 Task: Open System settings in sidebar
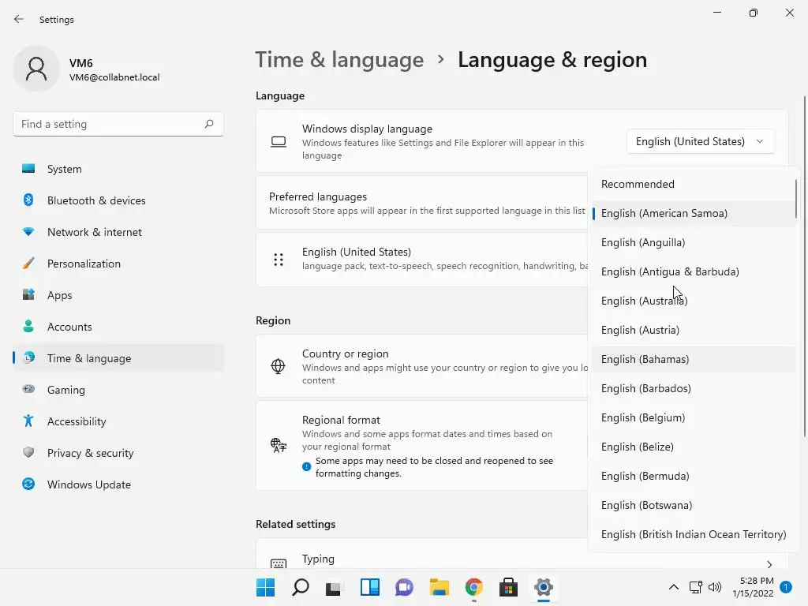(x=118, y=169)
